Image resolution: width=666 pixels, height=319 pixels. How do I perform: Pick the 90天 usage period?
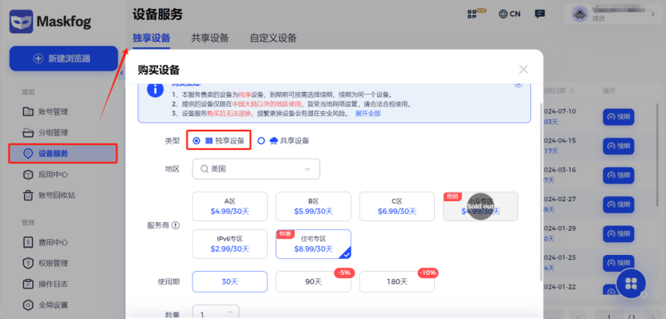[314, 281]
